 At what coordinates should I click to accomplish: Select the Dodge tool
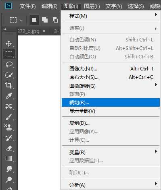9,180
